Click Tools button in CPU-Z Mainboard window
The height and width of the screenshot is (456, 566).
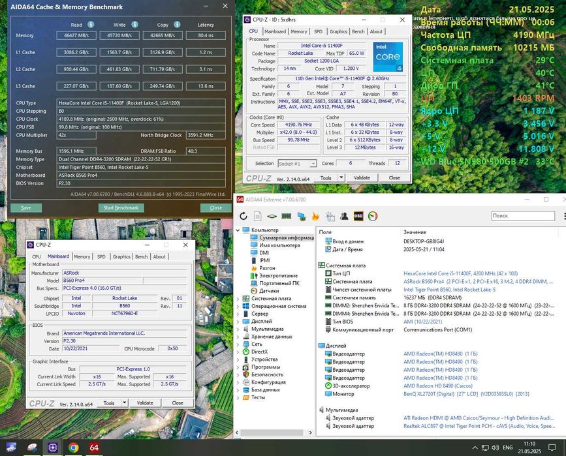pyautogui.click(x=109, y=403)
